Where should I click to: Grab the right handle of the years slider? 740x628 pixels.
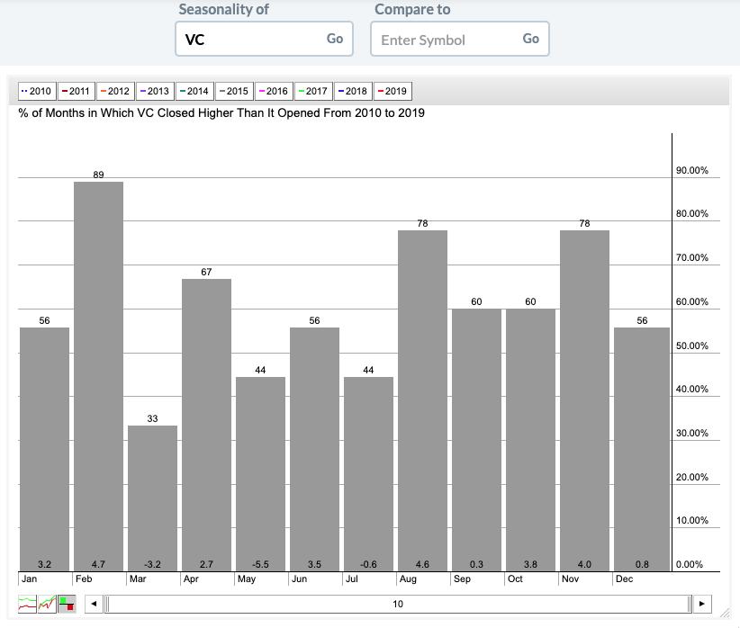[690, 604]
